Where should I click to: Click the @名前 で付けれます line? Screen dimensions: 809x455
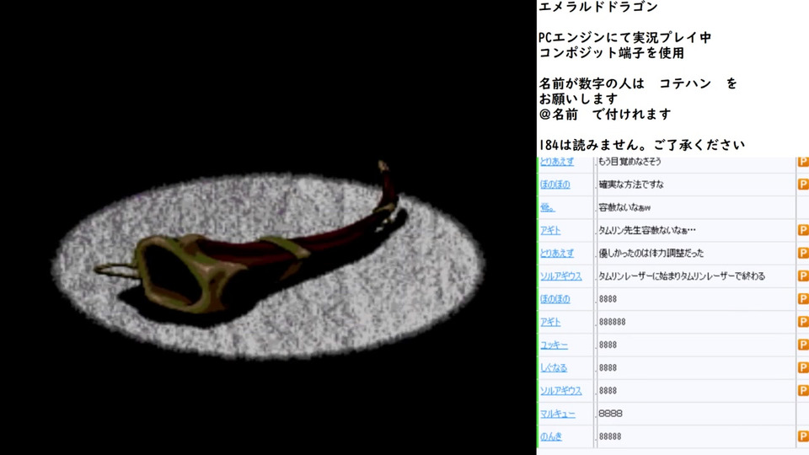605,114
